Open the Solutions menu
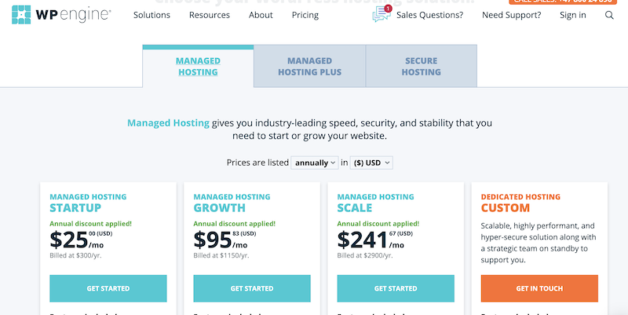This screenshot has width=628, height=315. coord(152,15)
